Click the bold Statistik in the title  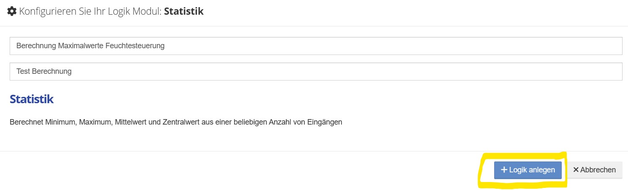(184, 11)
